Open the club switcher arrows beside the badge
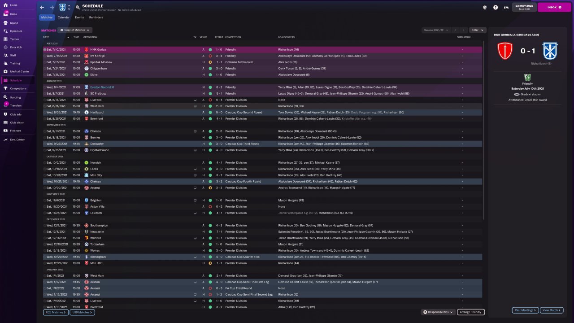The height and width of the screenshot is (323, 574). [x=69, y=8]
